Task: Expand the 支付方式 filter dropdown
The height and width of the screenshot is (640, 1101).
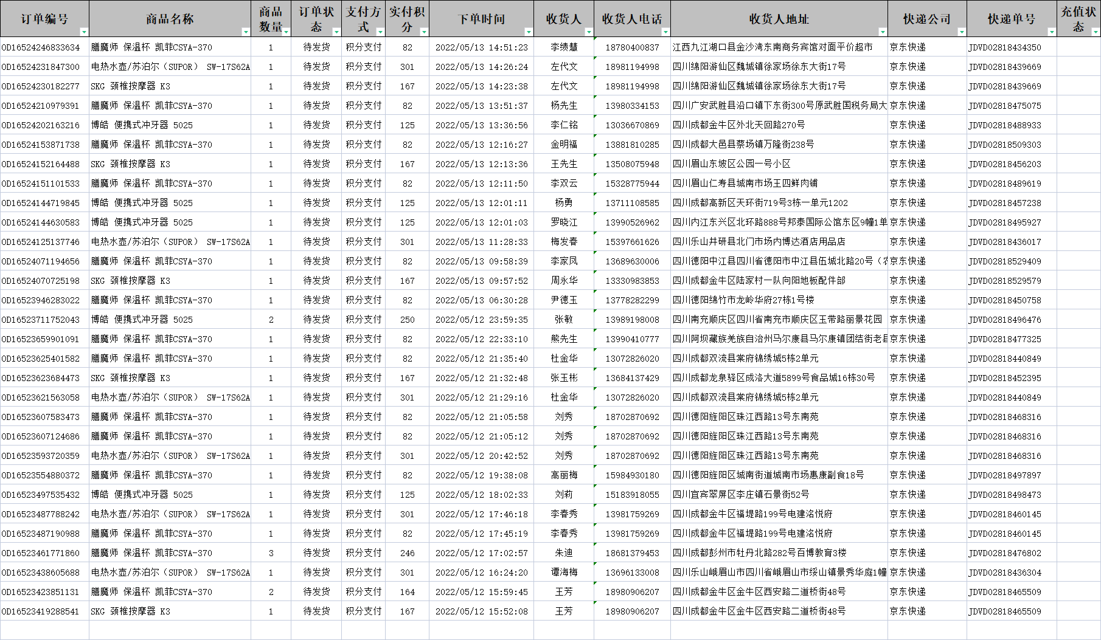Action: 380,32
